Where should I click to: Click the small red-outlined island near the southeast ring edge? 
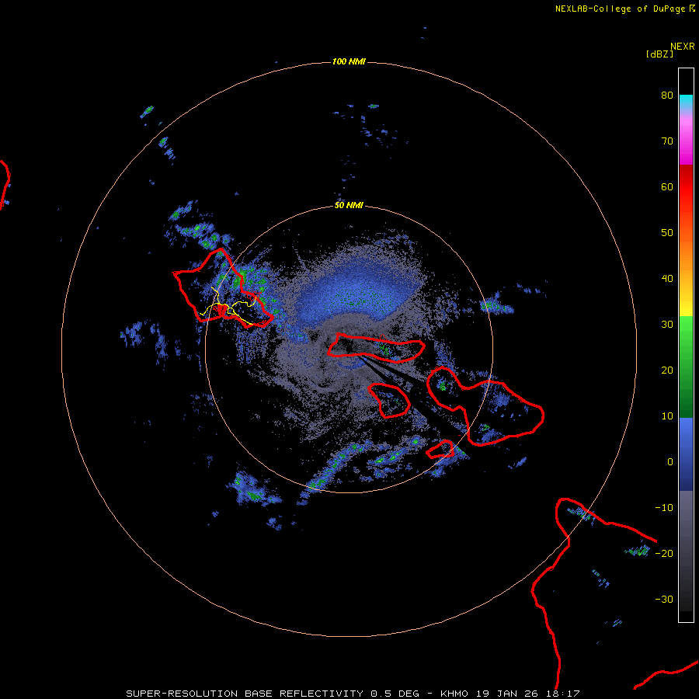click(440, 450)
